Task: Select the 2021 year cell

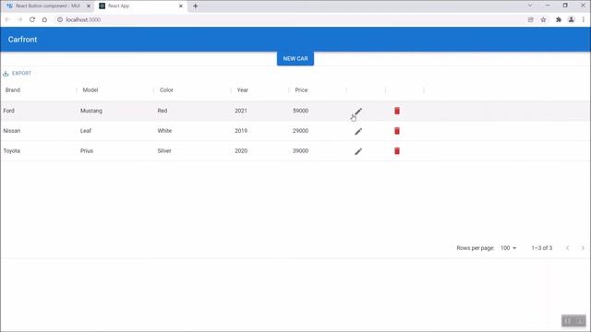Action: point(241,111)
